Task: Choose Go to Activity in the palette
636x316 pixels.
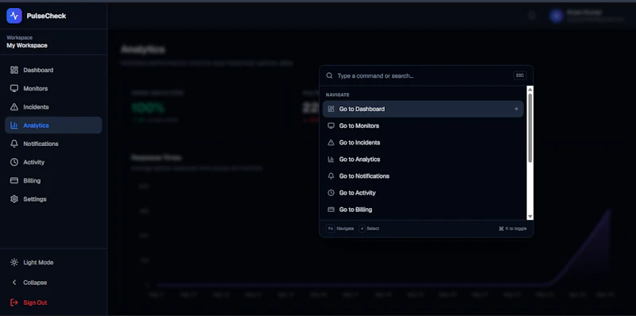Action: [423, 193]
